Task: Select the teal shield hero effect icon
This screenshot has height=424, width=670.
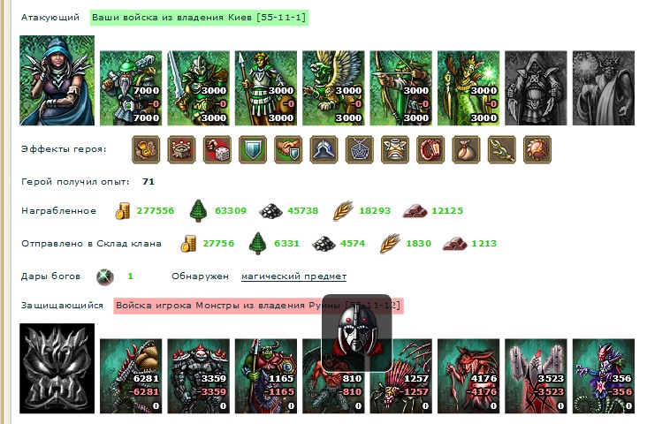Action: (x=253, y=150)
